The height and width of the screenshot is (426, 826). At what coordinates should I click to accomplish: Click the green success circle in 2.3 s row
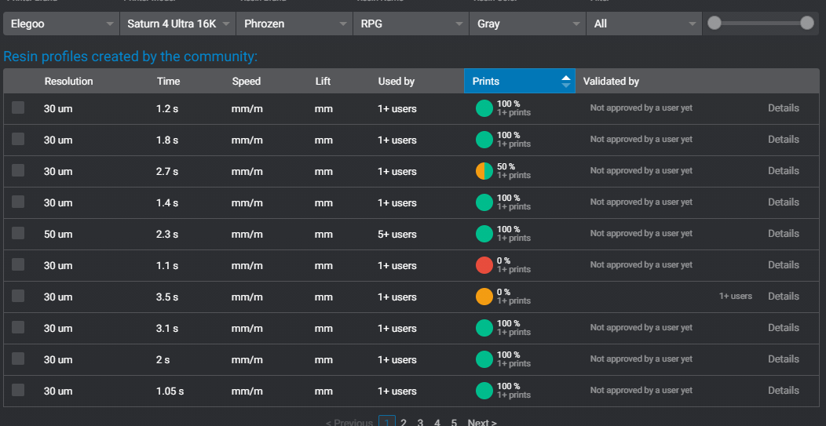tap(484, 234)
